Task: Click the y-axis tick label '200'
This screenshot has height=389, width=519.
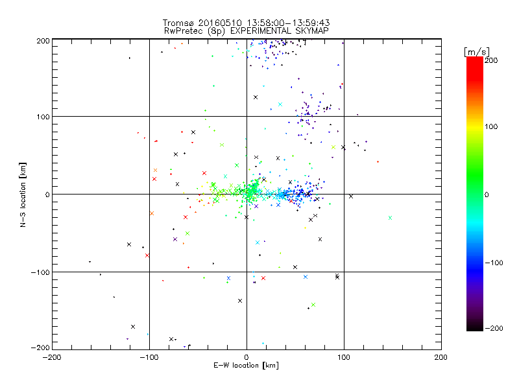Action: point(43,41)
